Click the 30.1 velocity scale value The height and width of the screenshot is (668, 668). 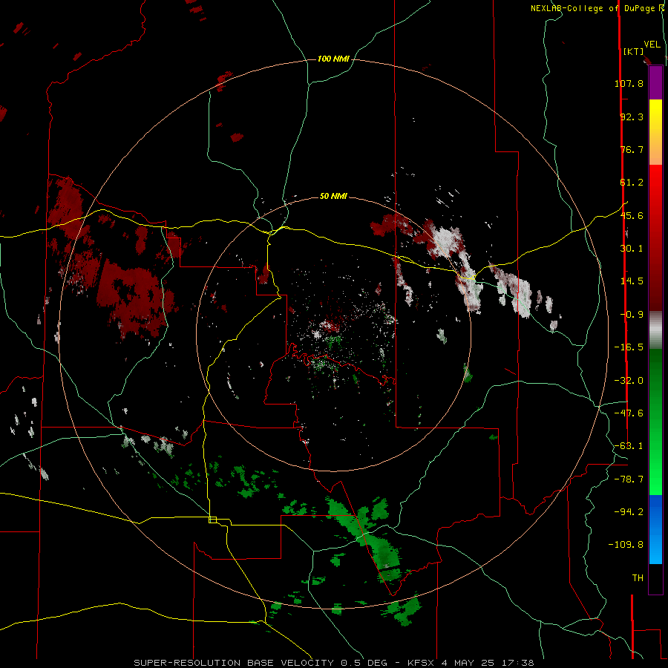[632, 249]
